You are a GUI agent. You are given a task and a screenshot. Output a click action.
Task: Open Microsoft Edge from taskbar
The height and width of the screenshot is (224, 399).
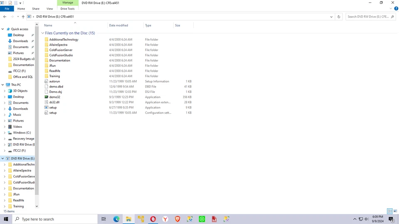pos(116,219)
